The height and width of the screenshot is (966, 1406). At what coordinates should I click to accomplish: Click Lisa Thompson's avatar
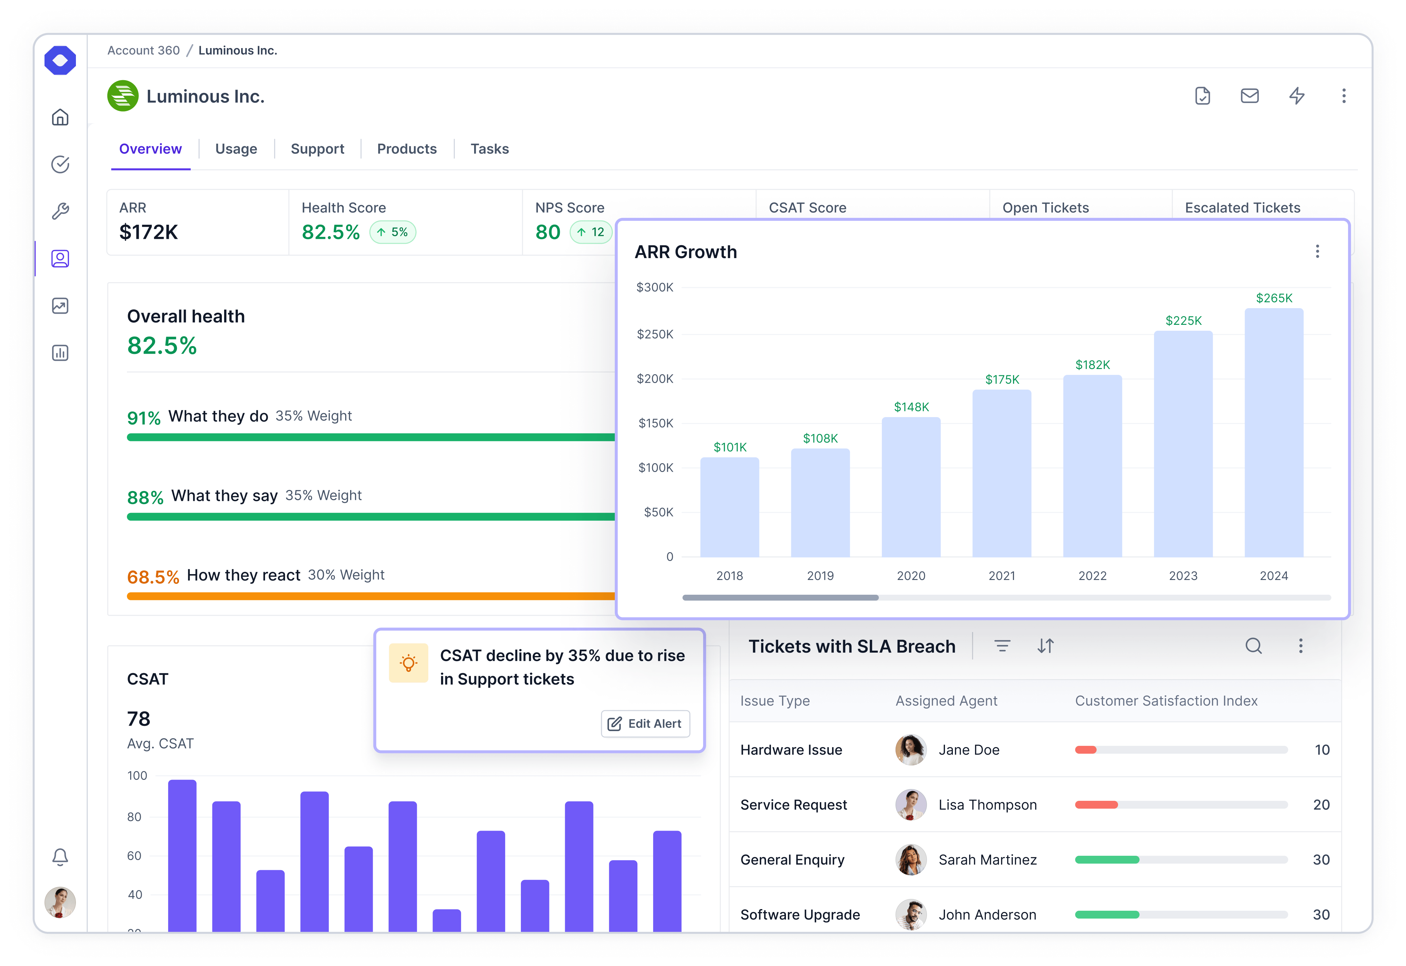point(911,804)
